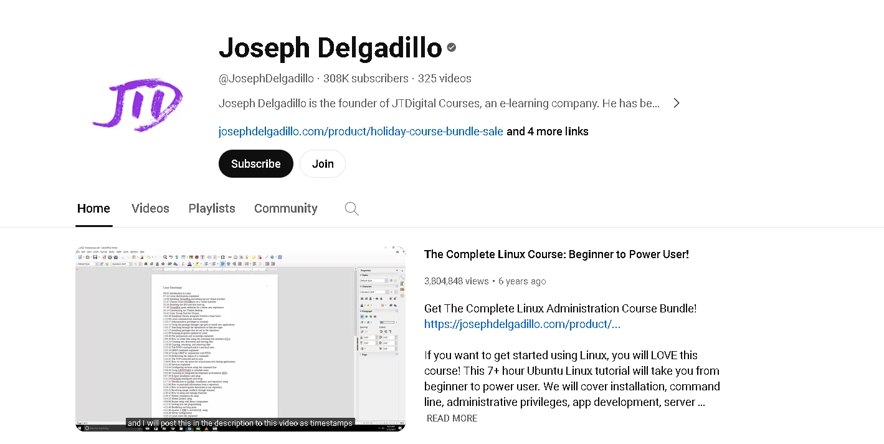Click the Joseph Delgadillo channel name heading
The height and width of the screenshot is (444, 884).
pyautogui.click(x=330, y=48)
